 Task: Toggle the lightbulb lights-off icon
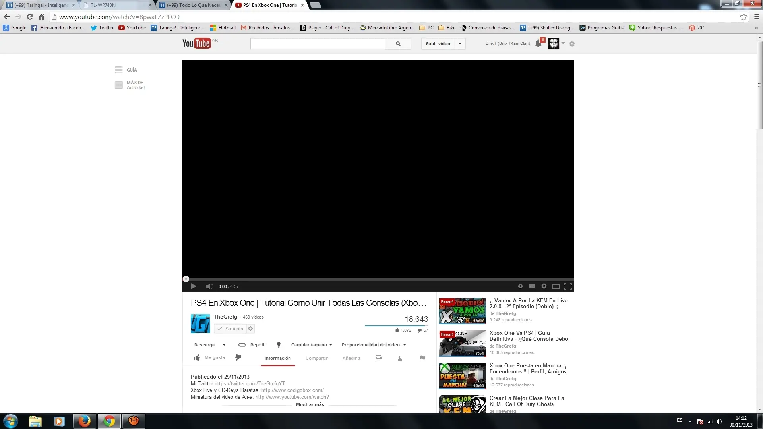[279, 345]
